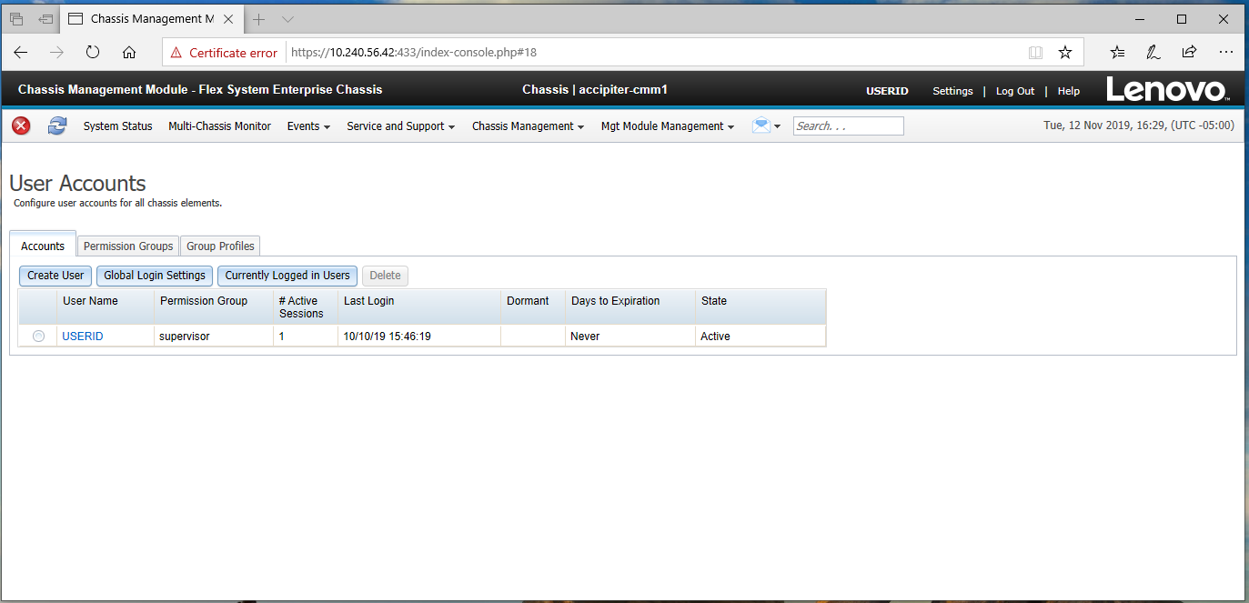Click Log Out in the header
This screenshot has width=1249, height=603.
pos(1015,91)
